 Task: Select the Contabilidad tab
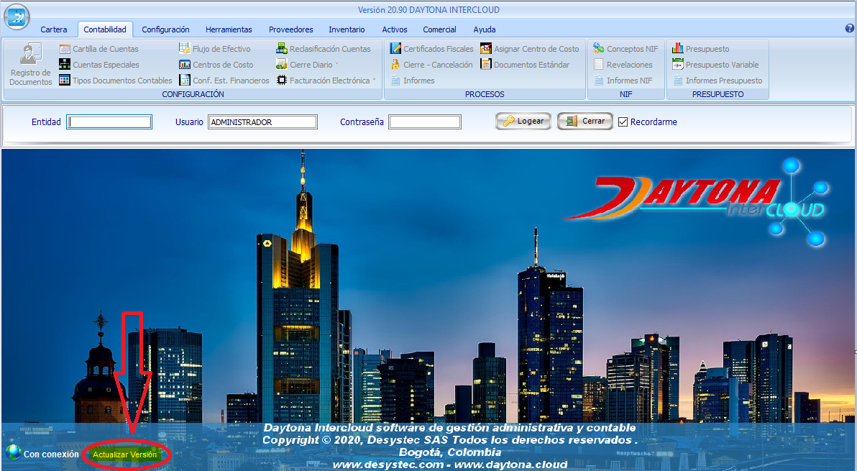point(105,29)
